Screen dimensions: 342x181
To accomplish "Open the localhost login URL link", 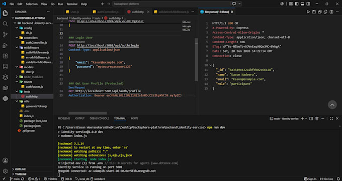I will coord(108,46).
